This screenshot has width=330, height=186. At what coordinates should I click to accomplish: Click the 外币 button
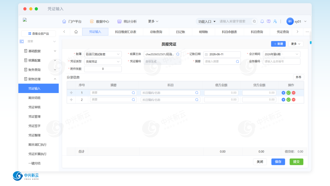(299, 77)
